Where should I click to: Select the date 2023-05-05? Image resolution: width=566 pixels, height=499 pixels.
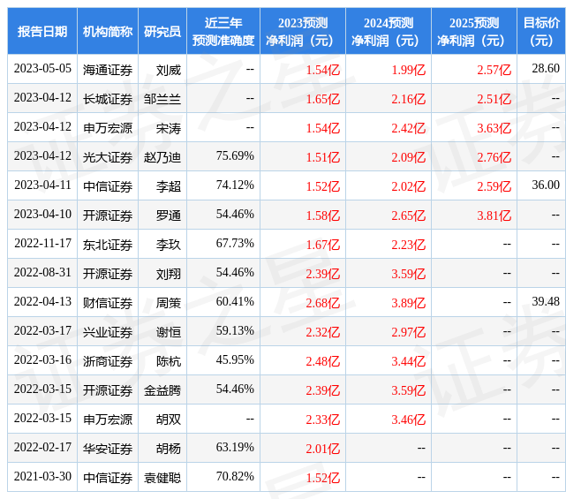click(42, 69)
